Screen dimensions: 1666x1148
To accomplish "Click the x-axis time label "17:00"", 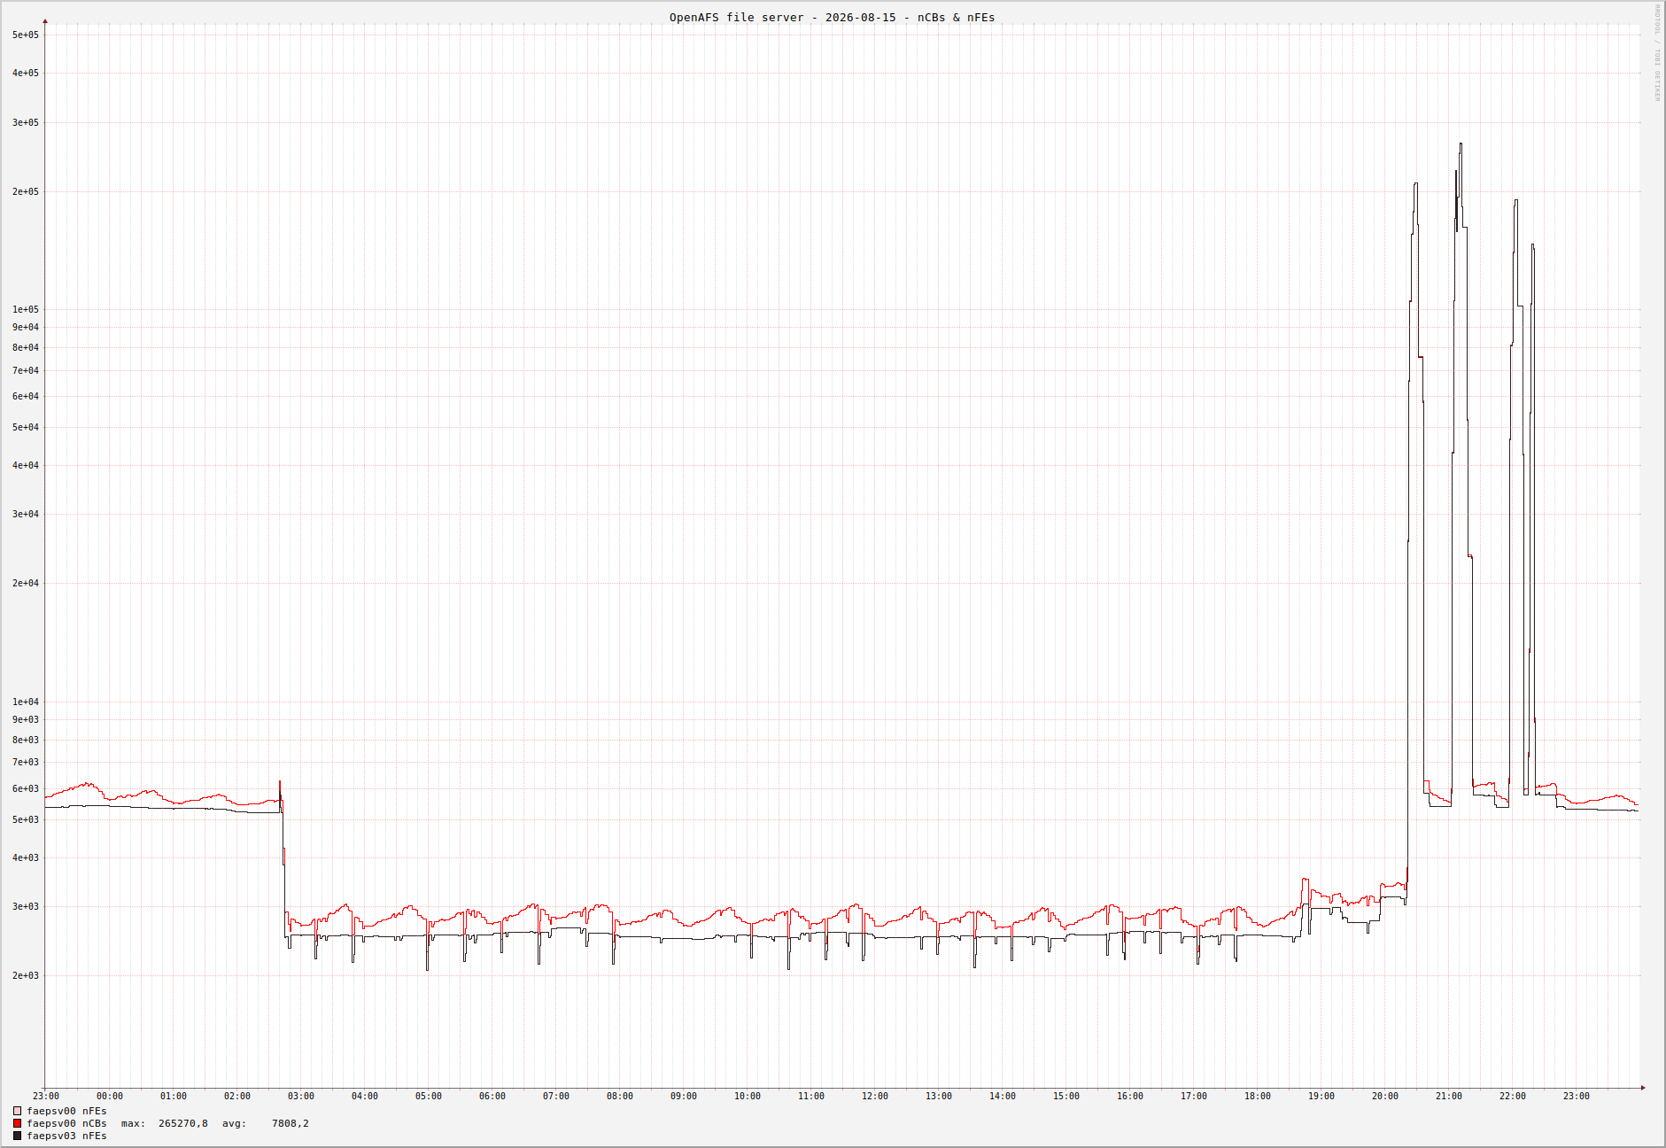I will 1194,1096.
